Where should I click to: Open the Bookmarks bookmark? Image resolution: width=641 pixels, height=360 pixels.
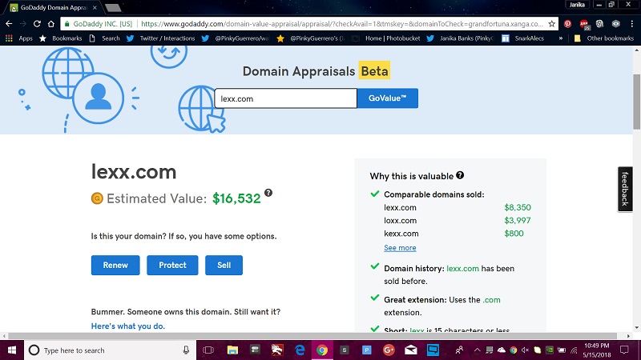coord(61,38)
